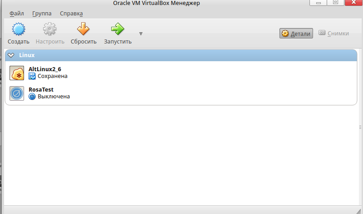
Task: Switch to the Снимки snapshots view
Action: tap(334, 33)
